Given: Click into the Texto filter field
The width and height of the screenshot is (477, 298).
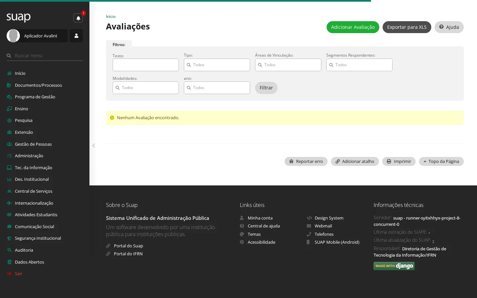Looking at the screenshot, I should [x=146, y=65].
